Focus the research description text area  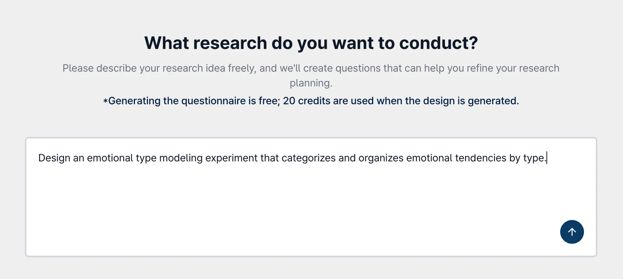click(311, 197)
